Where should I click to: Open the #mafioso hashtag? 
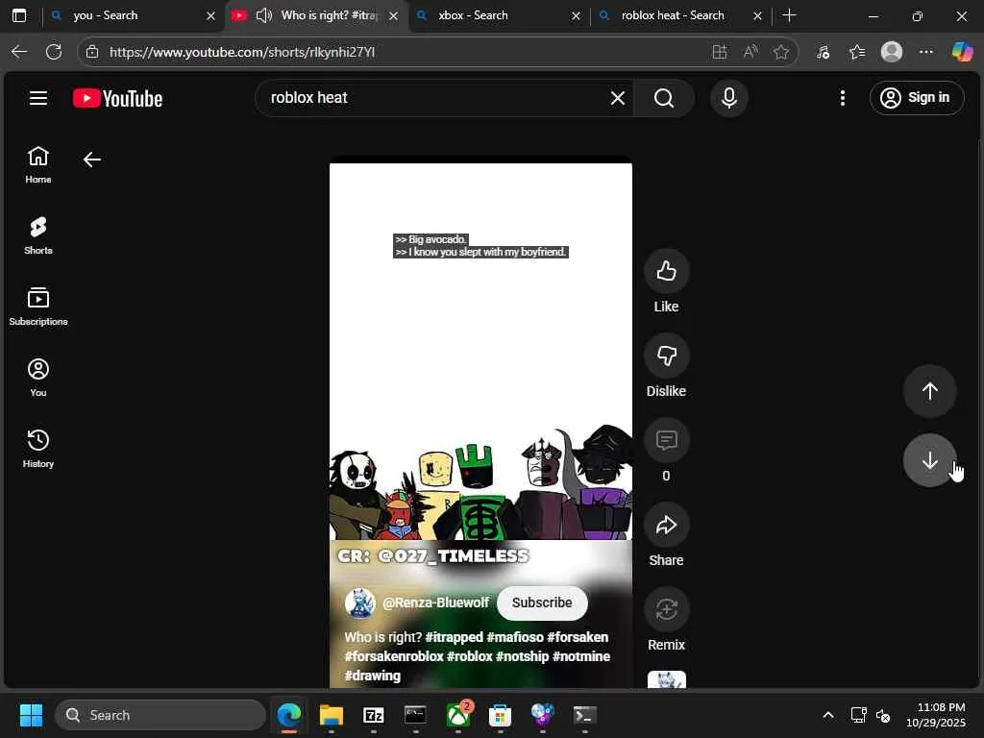click(515, 637)
